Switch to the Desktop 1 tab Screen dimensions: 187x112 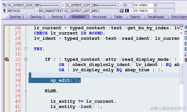17,17
